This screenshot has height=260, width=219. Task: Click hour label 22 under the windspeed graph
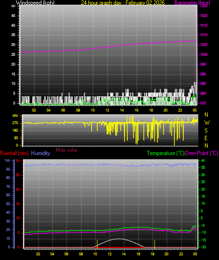180,110
